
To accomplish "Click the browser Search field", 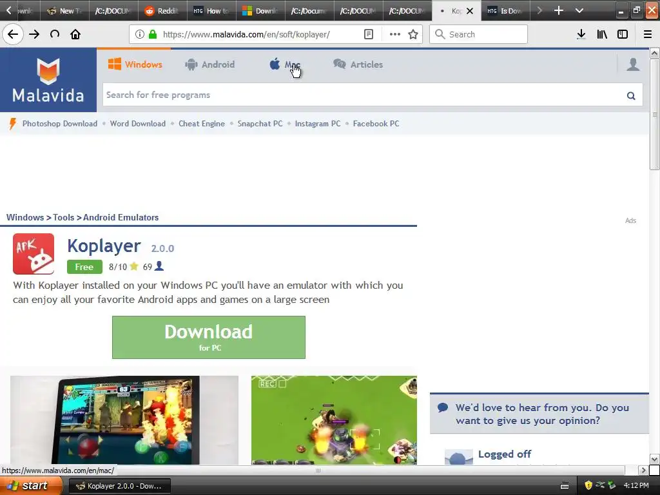I will (478, 34).
